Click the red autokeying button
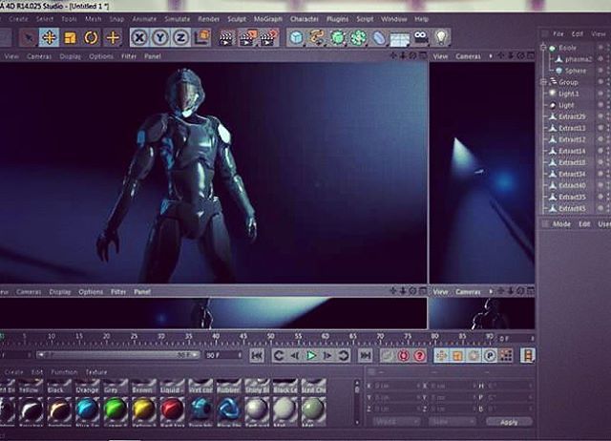The width and height of the screenshot is (611, 441). [403, 356]
